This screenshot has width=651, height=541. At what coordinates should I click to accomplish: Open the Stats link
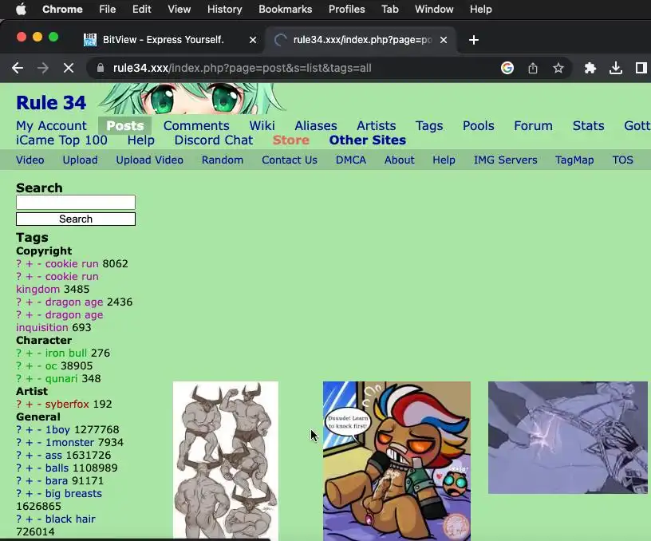coord(588,126)
